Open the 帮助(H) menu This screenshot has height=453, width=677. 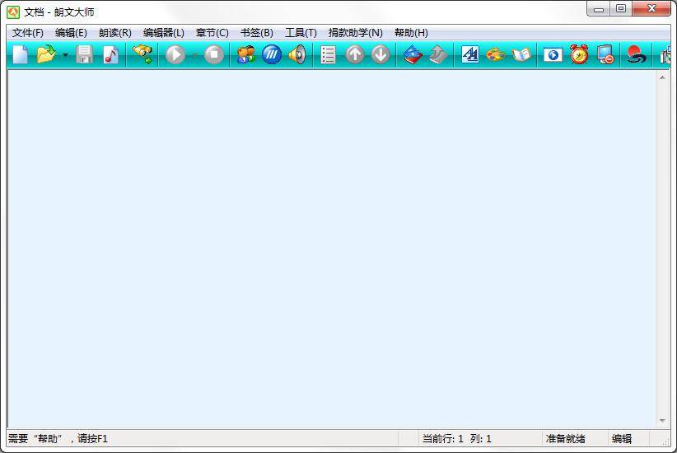tap(411, 33)
